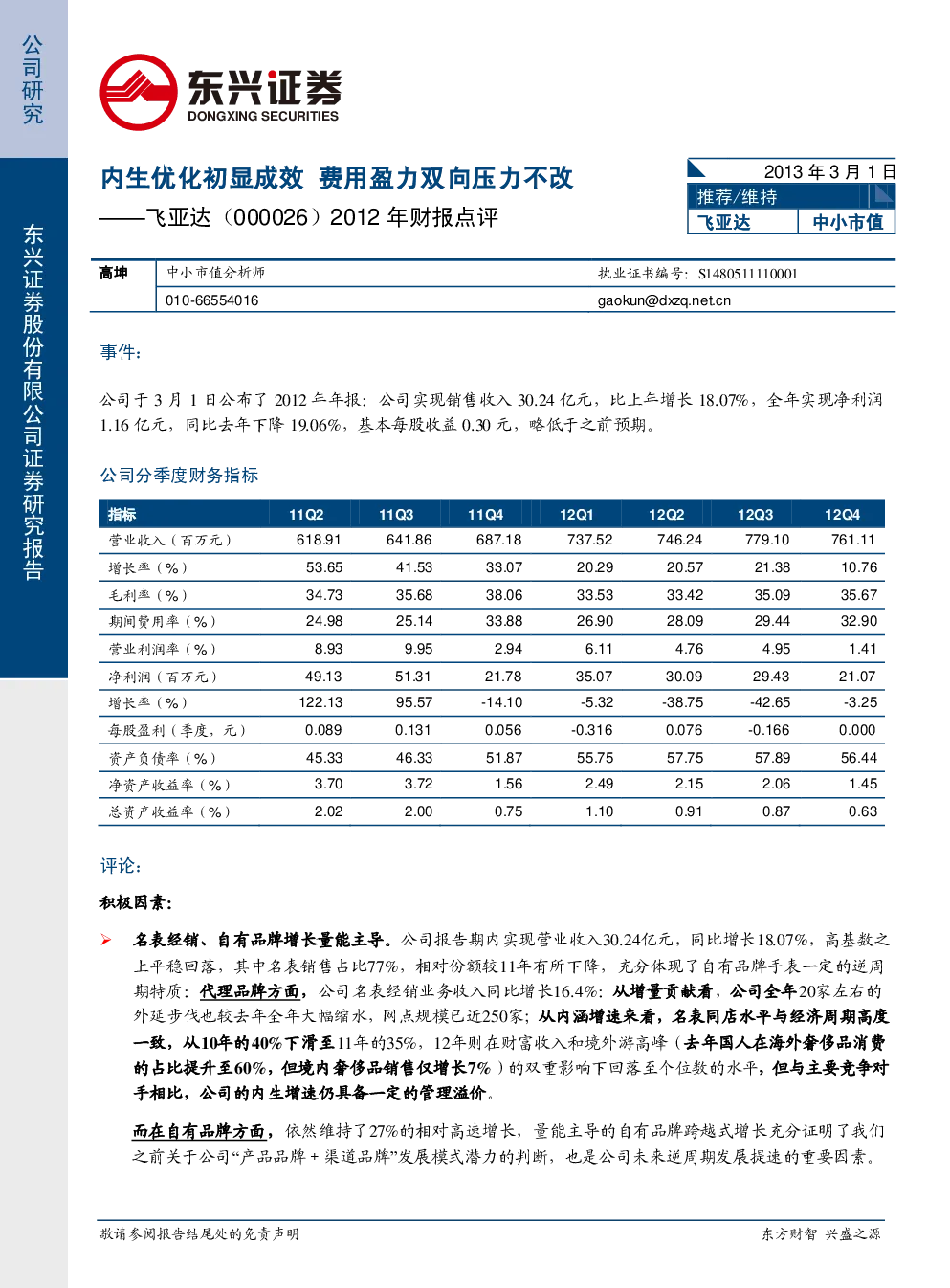Viewport: 950px width, 1288px height.
Task: Click footer disclaimer 敬请参阅报告结尾处的免责声明
Action: coord(199,1234)
